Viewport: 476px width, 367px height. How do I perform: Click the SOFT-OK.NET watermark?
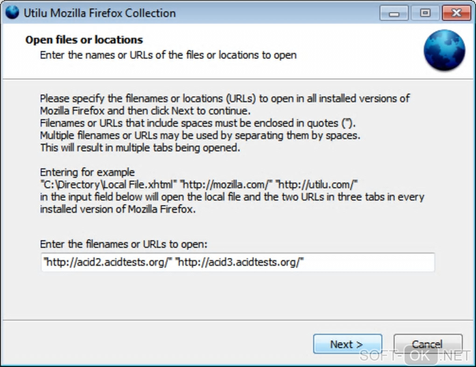[414, 356]
